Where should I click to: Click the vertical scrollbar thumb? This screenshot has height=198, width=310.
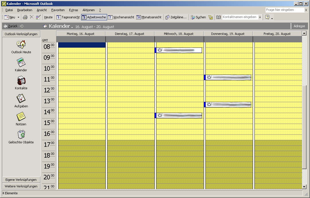click(x=304, y=127)
